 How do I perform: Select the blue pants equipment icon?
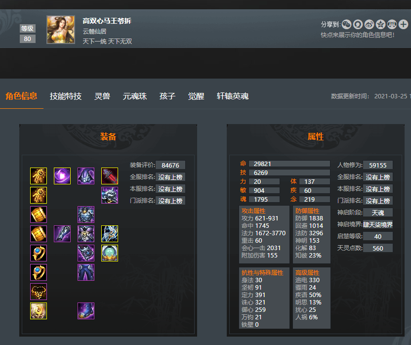click(86, 272)
